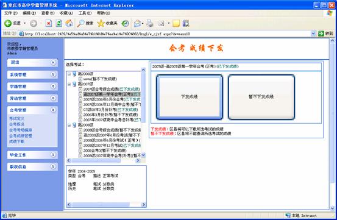Open the 会考成绩管理 link
Screen dimensions: 337x220
point(21,136)
